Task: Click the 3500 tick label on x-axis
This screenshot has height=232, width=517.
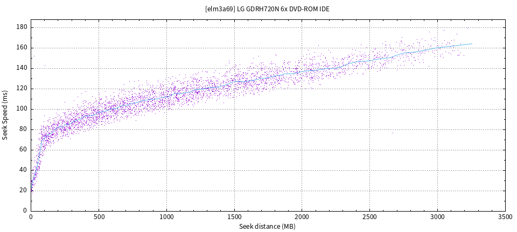Action: tap(505, 218)
